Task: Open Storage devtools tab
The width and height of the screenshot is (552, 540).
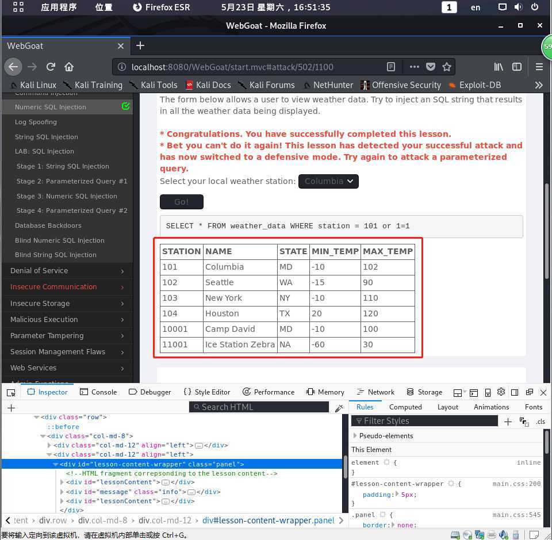Action: click(x=424, y=392)
